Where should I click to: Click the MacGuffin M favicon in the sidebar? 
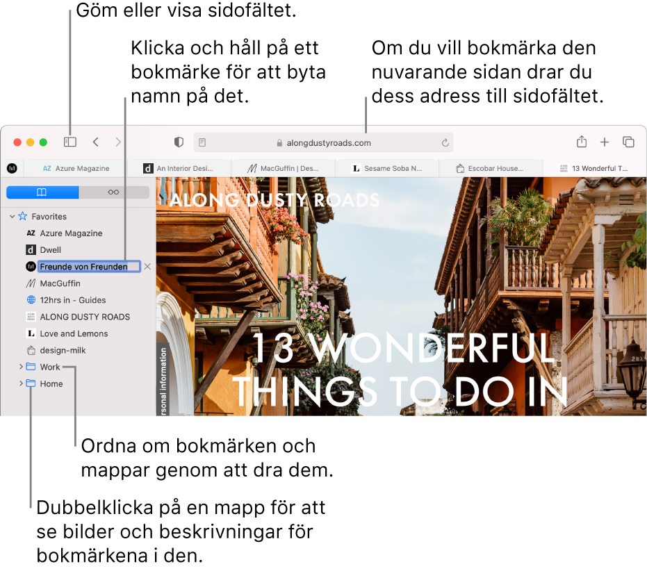[x=31, y=283]
